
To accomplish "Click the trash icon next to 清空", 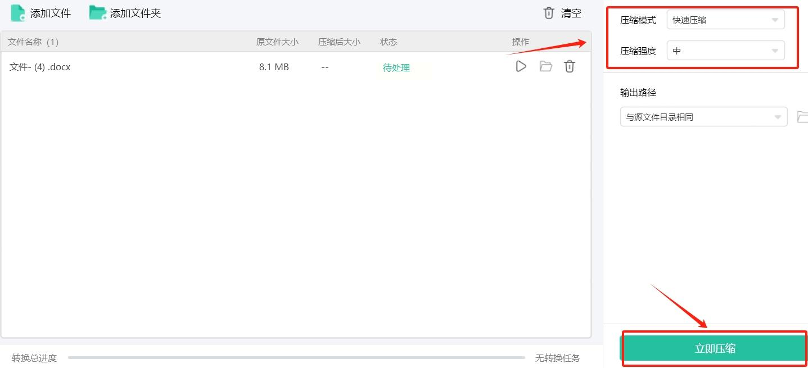I will pyautogui.click(x=549, y=13).
